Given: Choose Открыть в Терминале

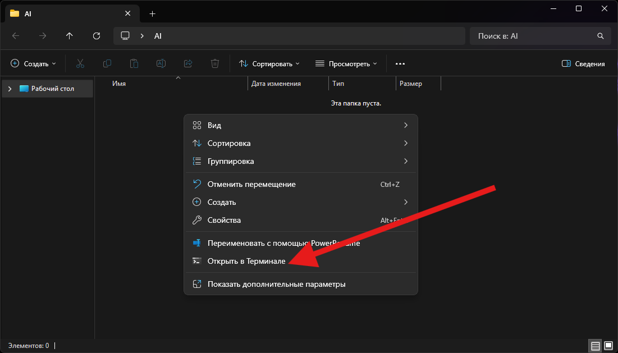Looking at the screenshot, I should point(301,261).
